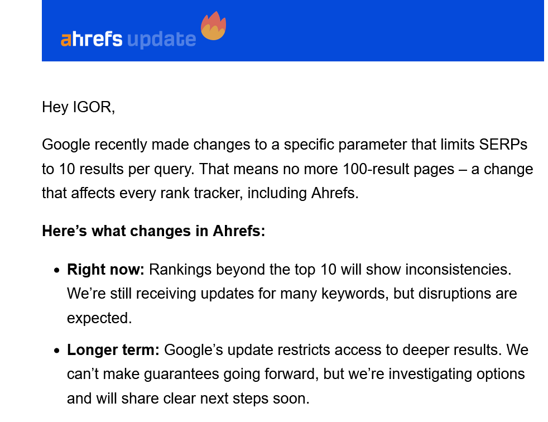The height and width of the screenshot is (422, 548).
Task: Click the word "update" in the header
Action: (x=161, y=40)
